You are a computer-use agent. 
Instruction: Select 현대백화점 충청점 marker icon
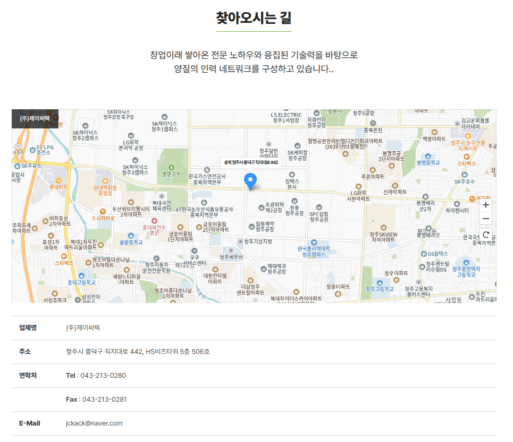[x=105, y=181]
